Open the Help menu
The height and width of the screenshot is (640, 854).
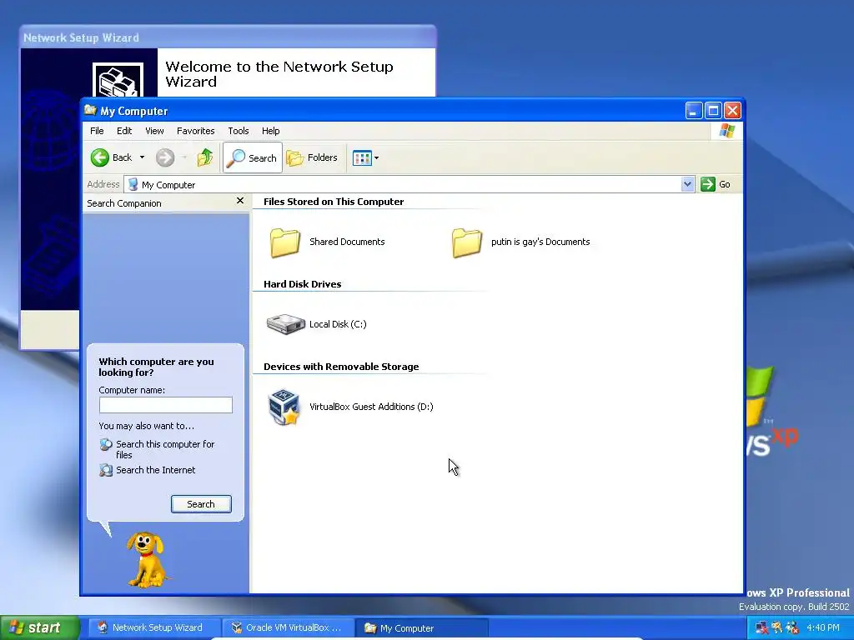click(271, 131)
